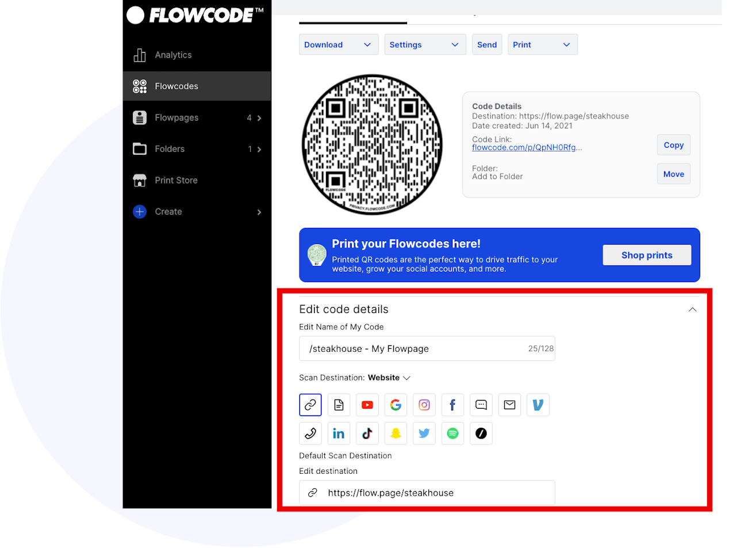This screenshot has width=752, height=548.
Task: Choose the Instagram destination icon
Action: click(424, 405)
